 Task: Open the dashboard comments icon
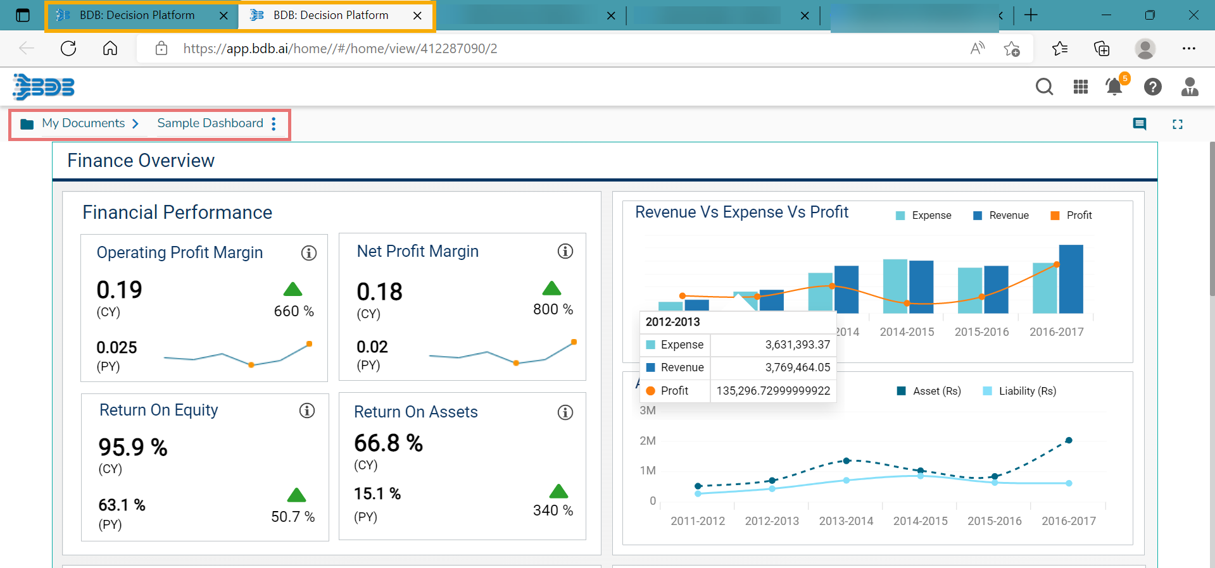click(1139, 124)
